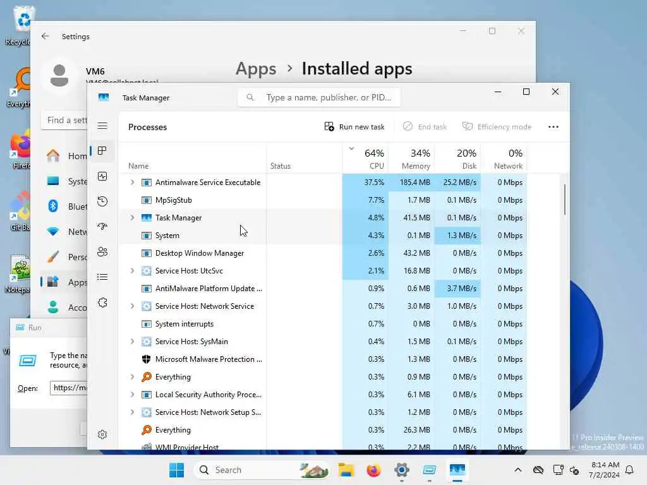Open Recycle Bin desktop icon
This screenshot has width=647, height=485.
pyautogui.click(x=18, y=25)
